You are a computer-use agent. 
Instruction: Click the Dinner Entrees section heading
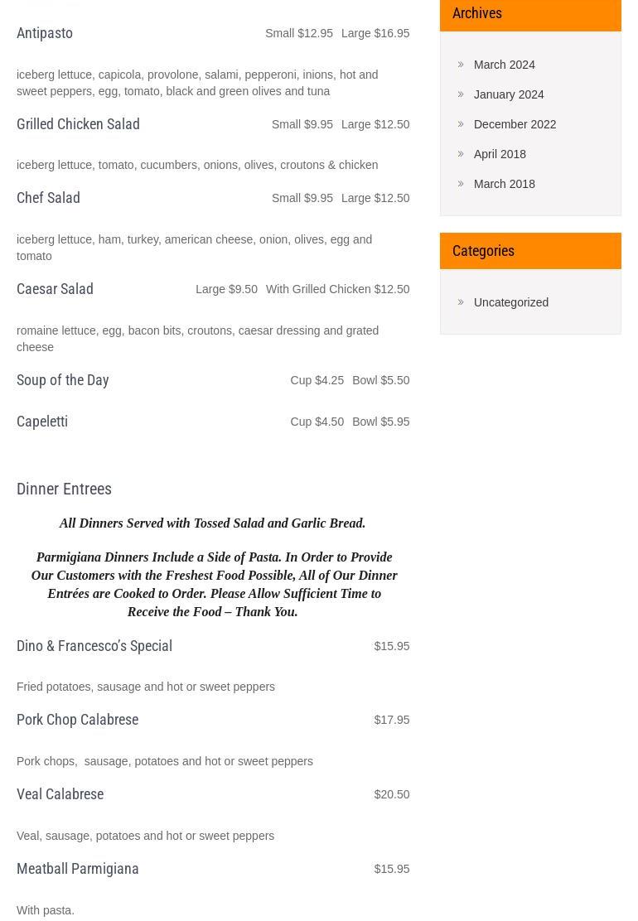tap(64, 489)
